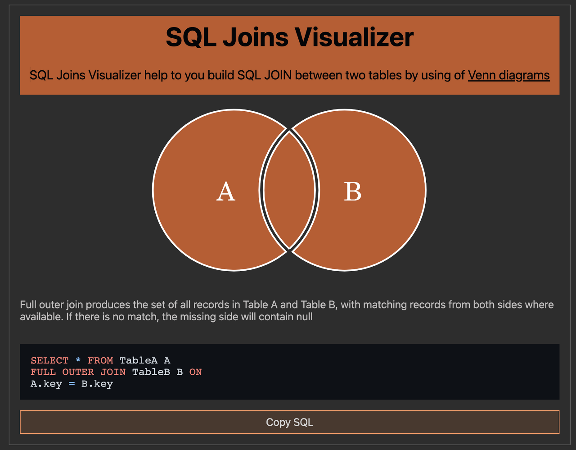The image size is (576, 450).
Task: Open the Venn diagrams link
Action: (x=508, y=75)
